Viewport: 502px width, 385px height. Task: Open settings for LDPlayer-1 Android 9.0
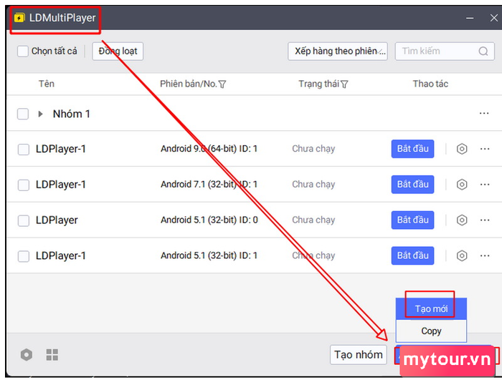coord(462,149)
